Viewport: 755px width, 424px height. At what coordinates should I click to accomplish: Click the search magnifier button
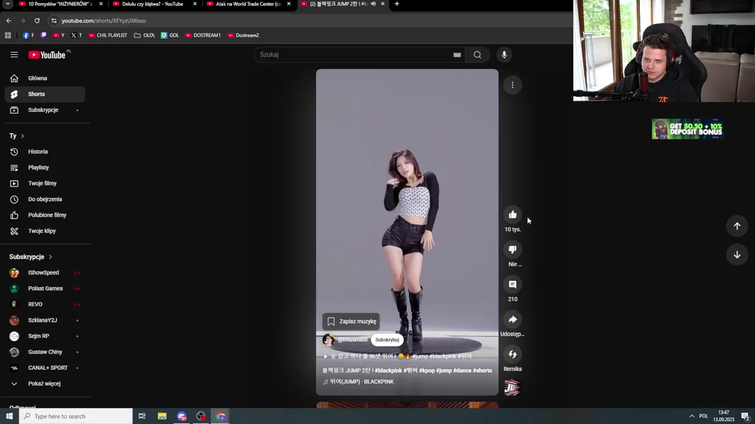tap(477, 55)
